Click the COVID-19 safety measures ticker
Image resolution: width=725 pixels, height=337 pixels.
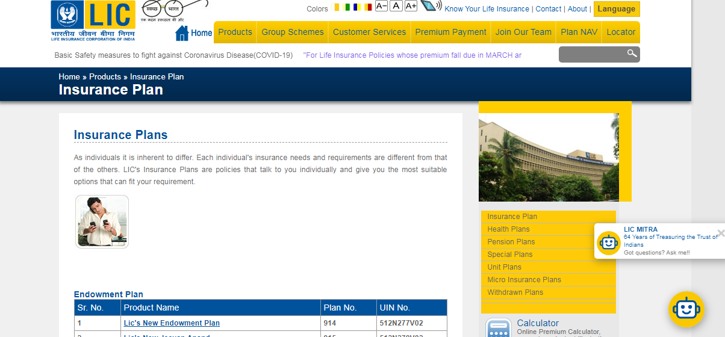pyautogui.click(x=173, y=55)
